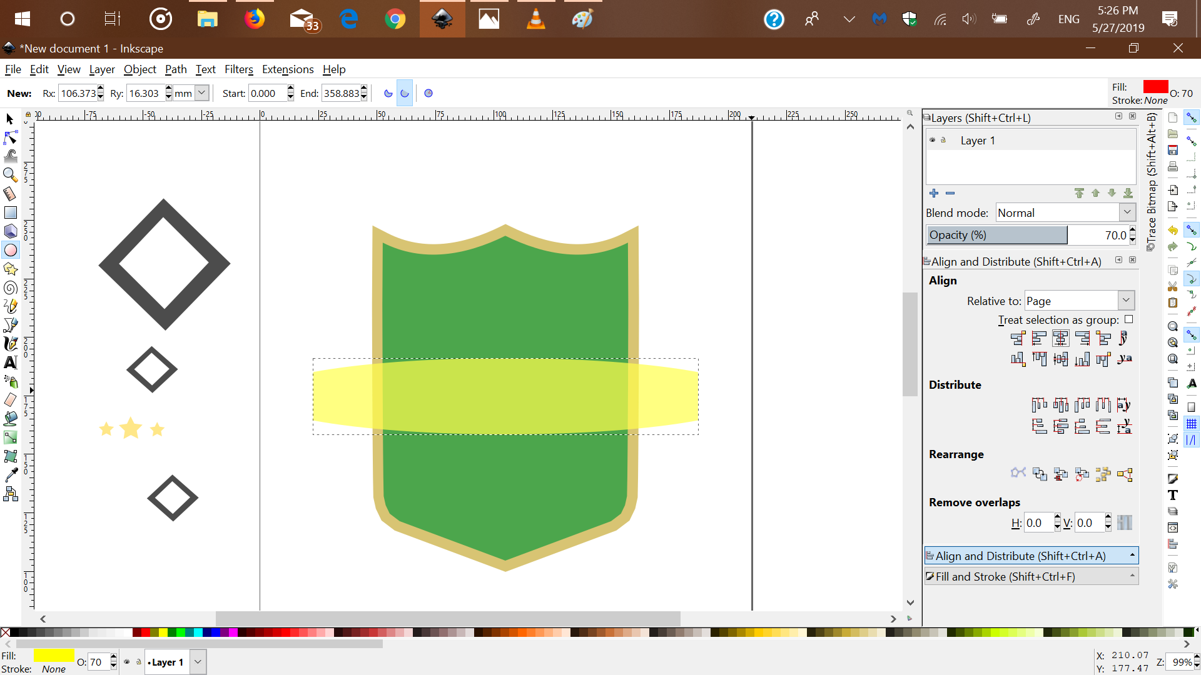This screenshot has width=1201, height=675.
Task: Open the mm units dropdown
Action: point(201,93)
